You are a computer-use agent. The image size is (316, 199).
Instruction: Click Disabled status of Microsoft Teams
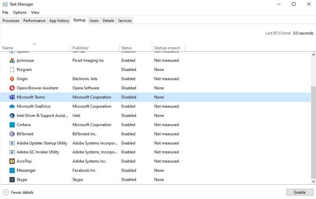click(x=128, y=97)
